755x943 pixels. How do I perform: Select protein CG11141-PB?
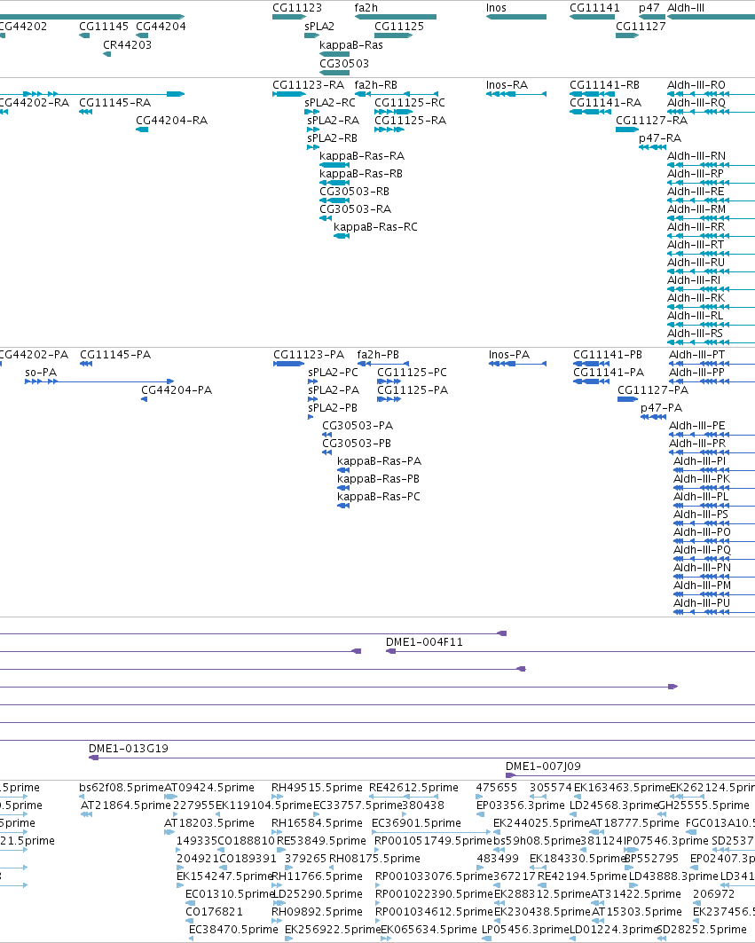[x=608, y=355]
